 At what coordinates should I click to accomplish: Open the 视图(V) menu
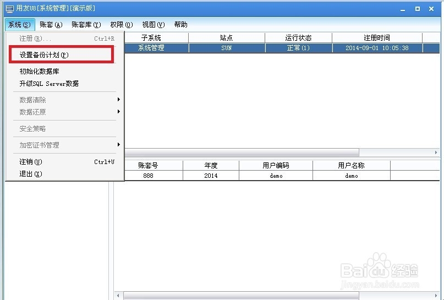pos(153,25)
